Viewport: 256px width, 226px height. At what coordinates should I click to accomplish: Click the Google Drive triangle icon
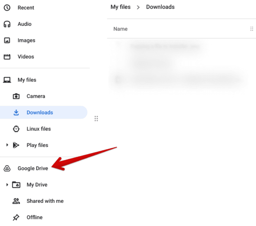pos(7,168)
